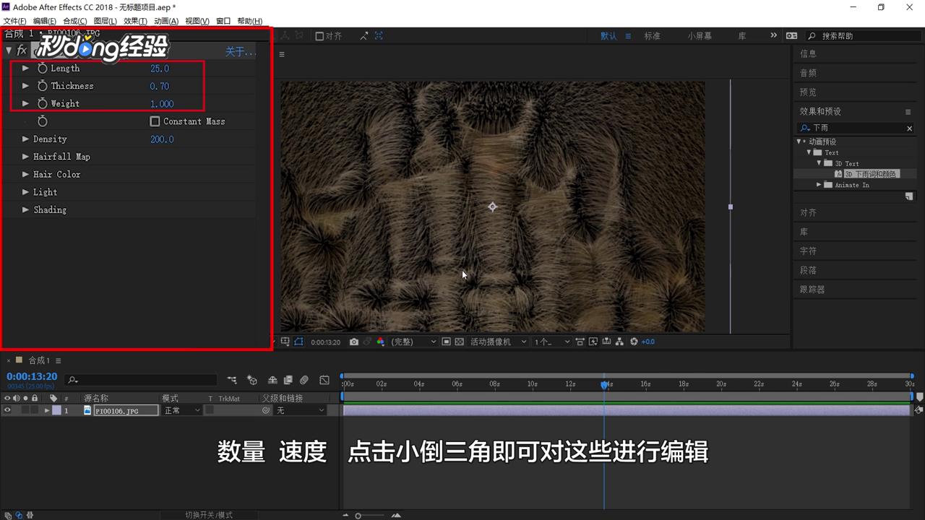Toggle stopwatch beside Constant Mass

coord(43,121)
